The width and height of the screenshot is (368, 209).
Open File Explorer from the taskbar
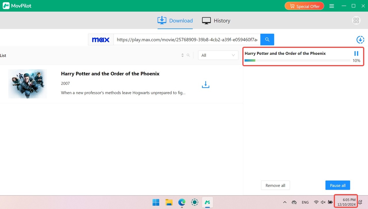pyautogui.click(x=169, y=202)
